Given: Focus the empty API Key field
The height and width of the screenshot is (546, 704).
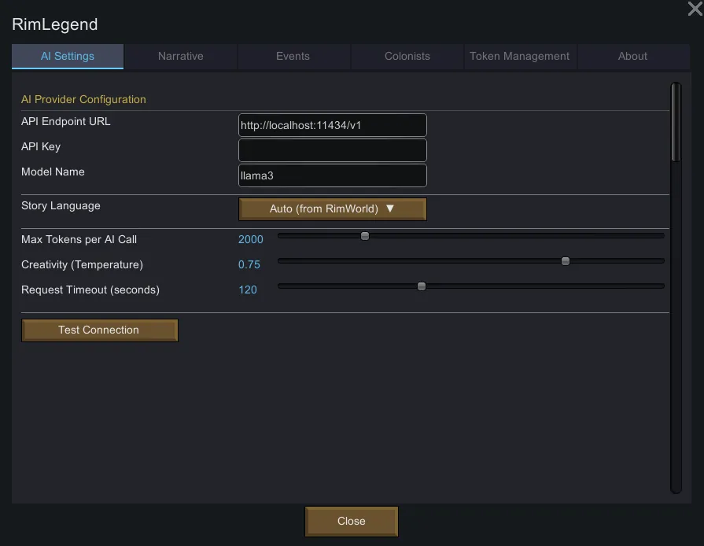Looking at the screenshot, I should pos(332,150).
